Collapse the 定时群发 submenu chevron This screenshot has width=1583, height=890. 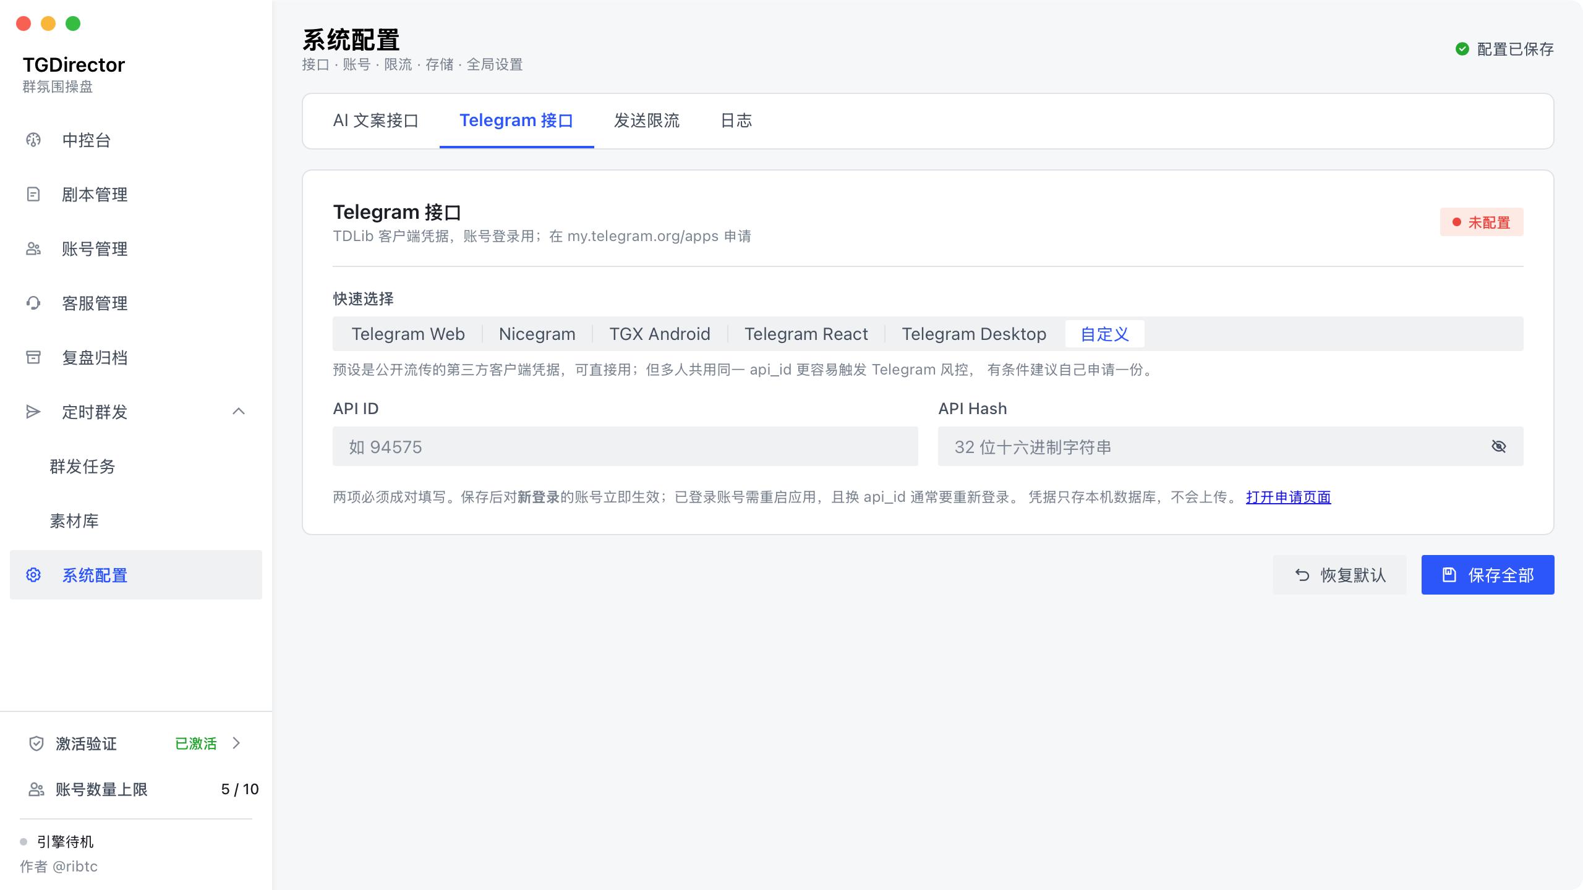tap(239, 412)
